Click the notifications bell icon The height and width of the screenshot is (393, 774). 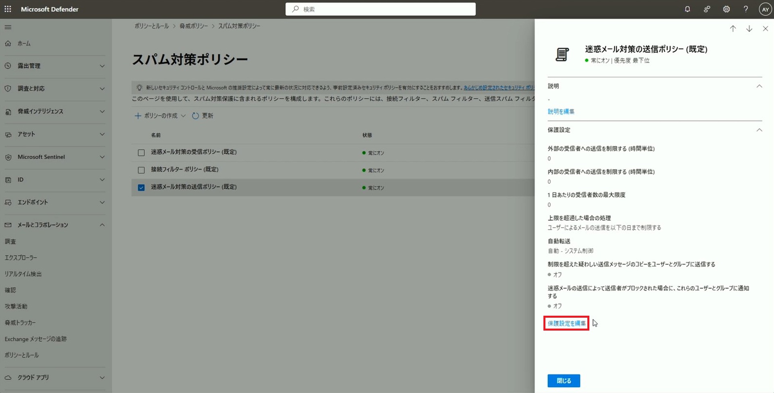pyautogui.click(x=687, y=9)
